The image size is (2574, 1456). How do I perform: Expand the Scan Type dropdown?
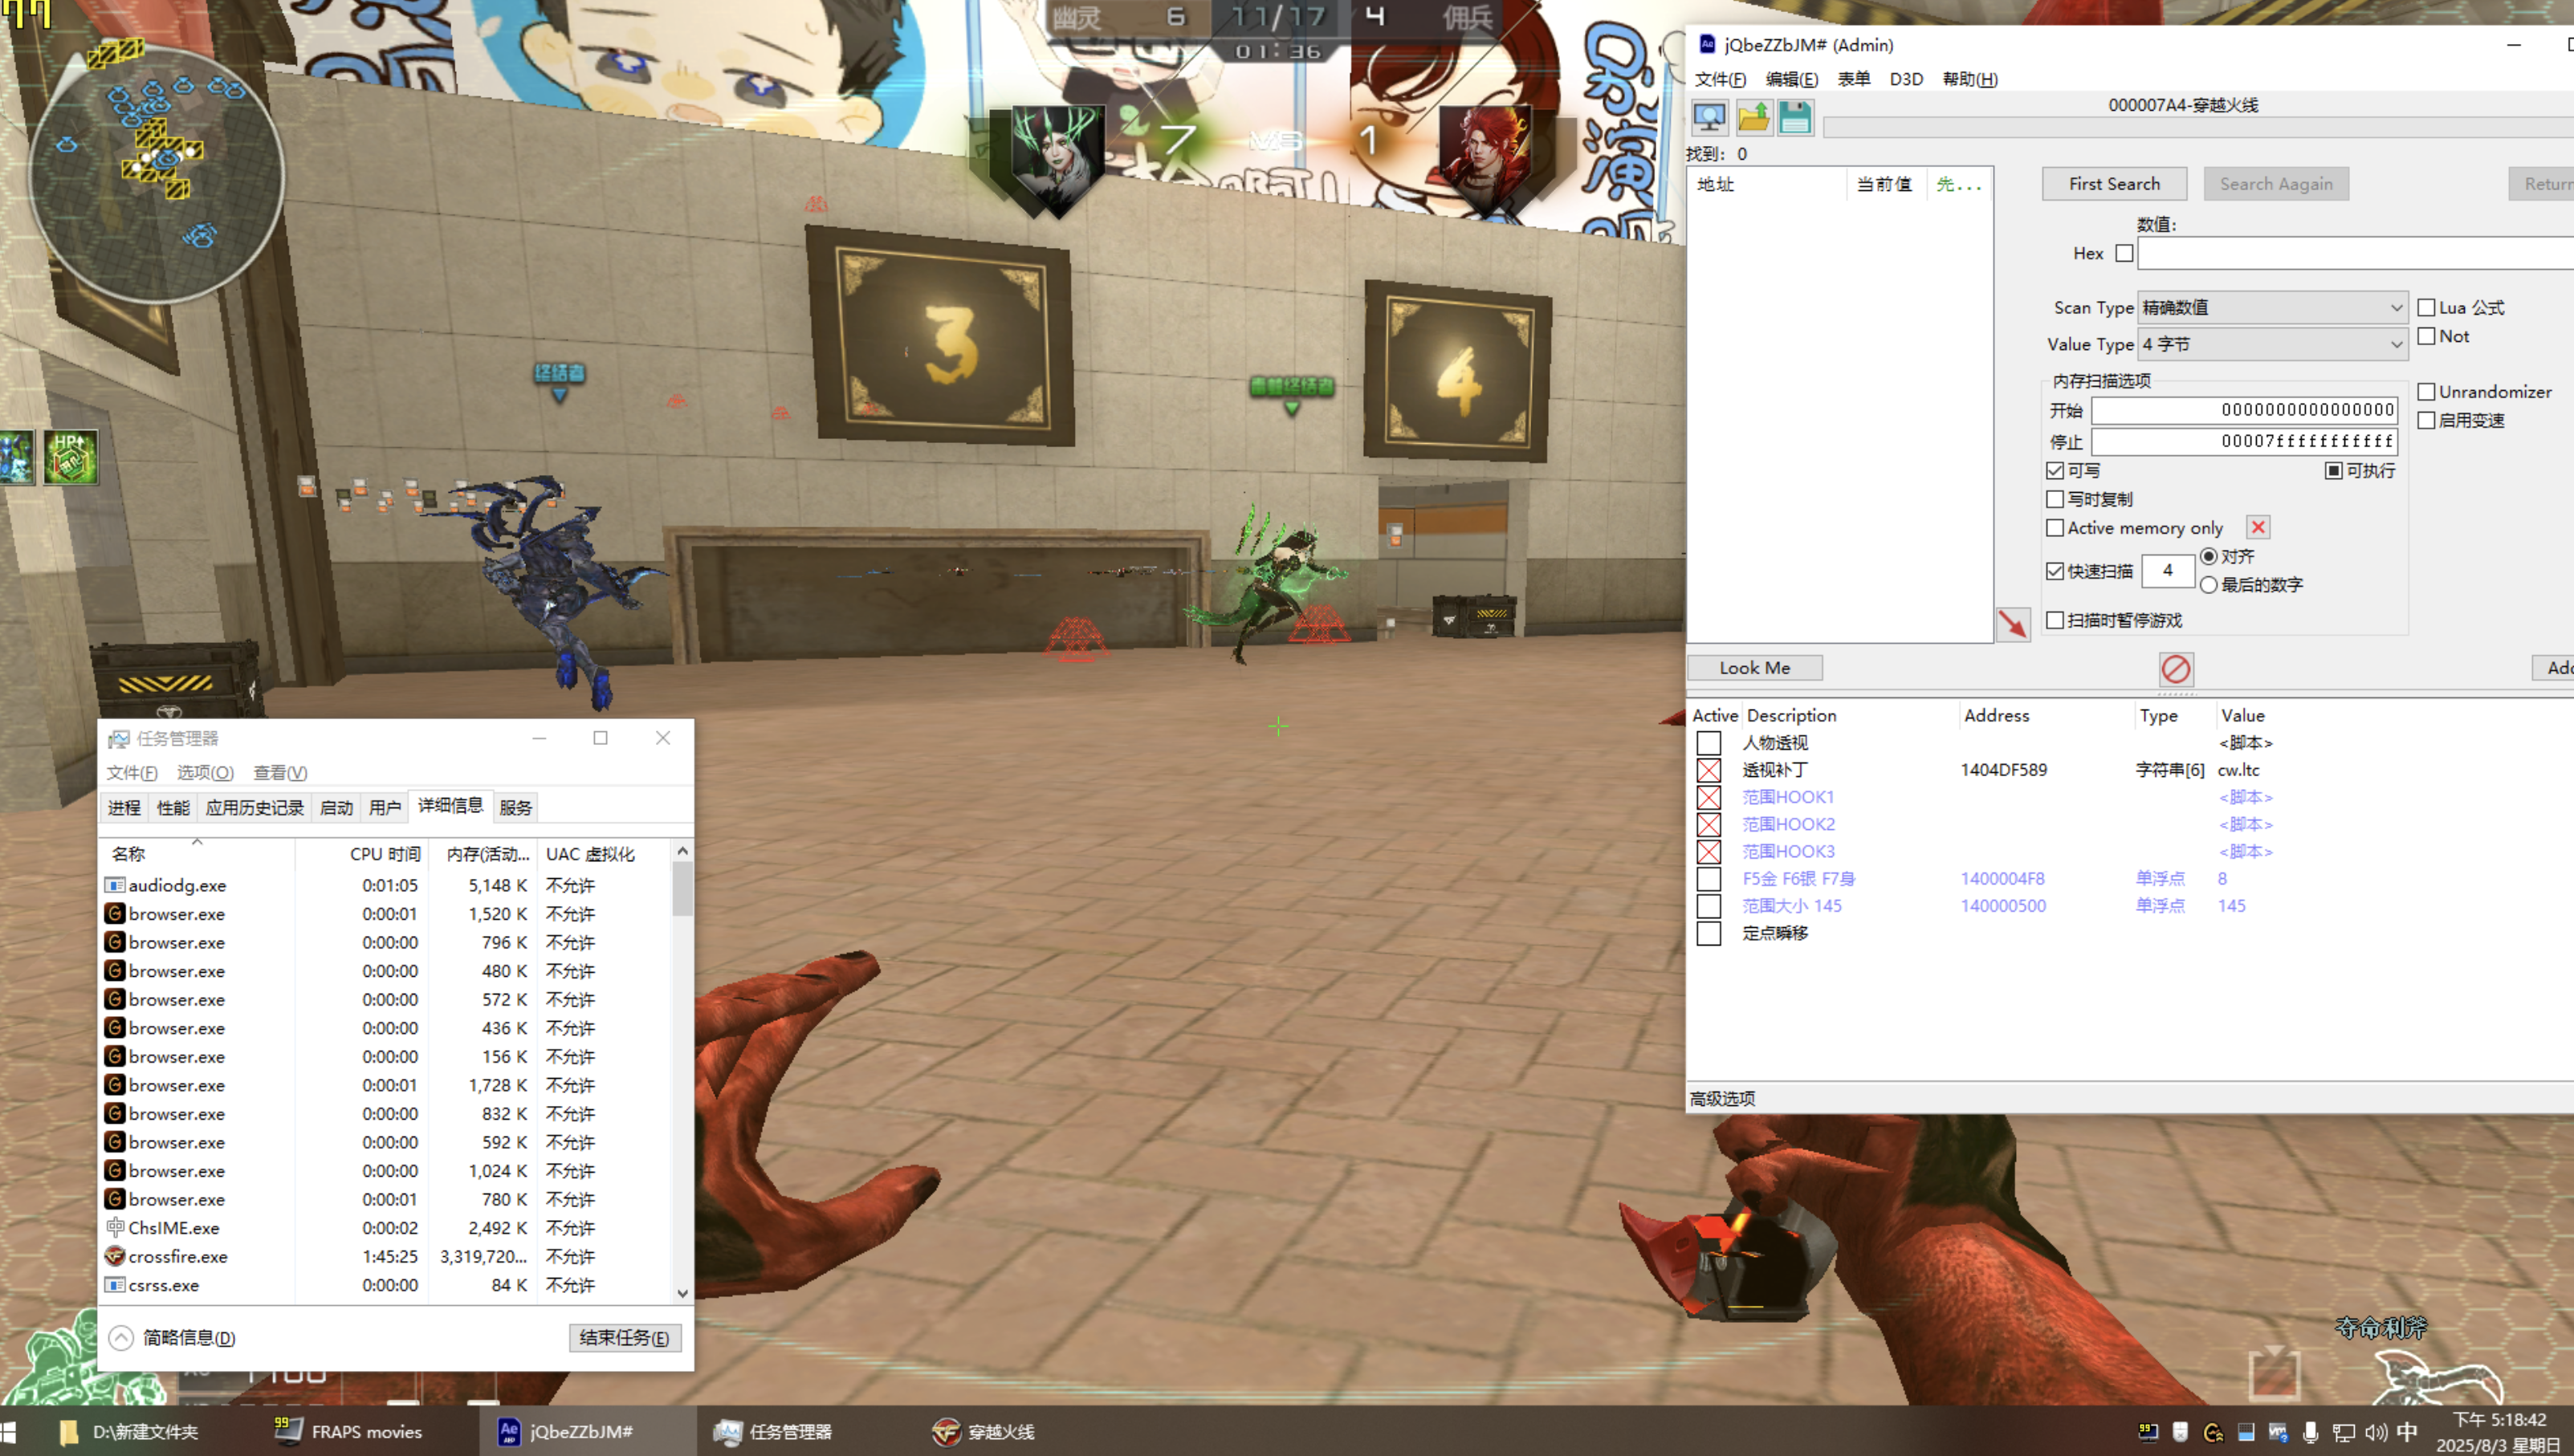point(2271,307)
